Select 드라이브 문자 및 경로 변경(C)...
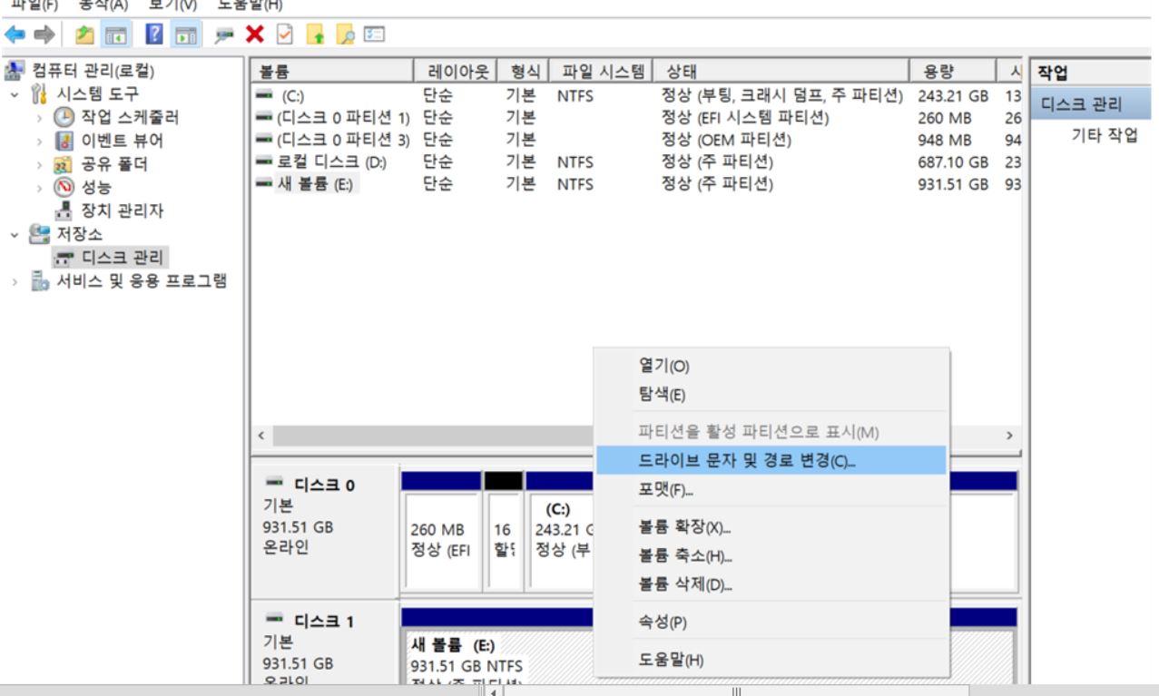This screenshot has height=696, width=1159. pyautogui.click(x=771, y=460)
